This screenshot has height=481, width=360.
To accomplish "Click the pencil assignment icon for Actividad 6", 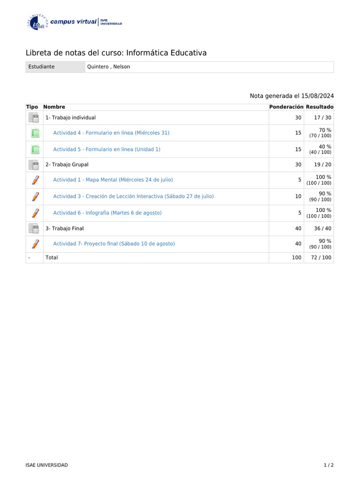I will coord(35,213).
